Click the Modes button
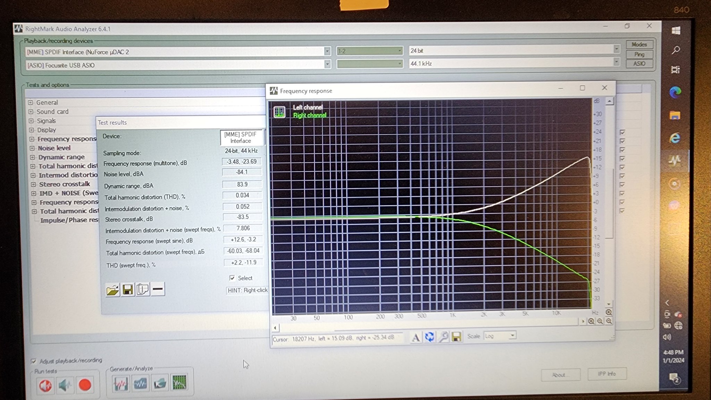The width and height of the screenshot is (711, 400). coord(639,44)
